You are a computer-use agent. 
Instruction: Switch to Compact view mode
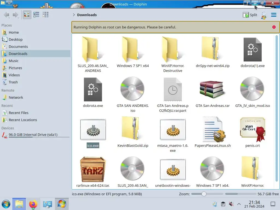(x=36, y=15)
